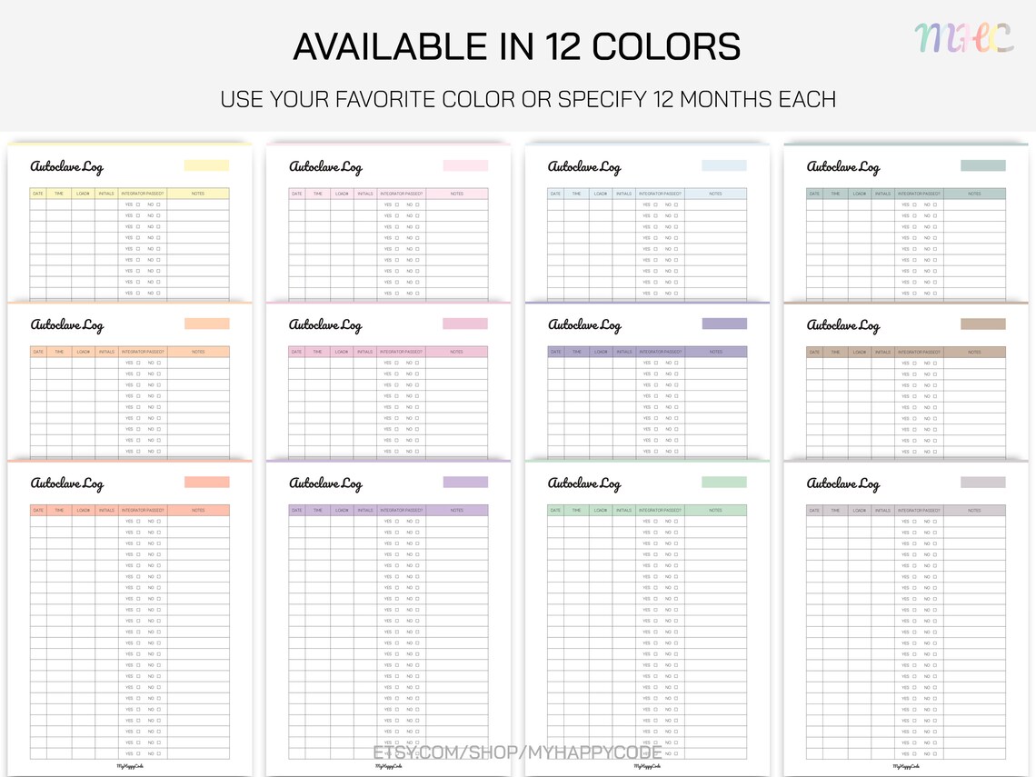Select the yellow color swatch

207,165
